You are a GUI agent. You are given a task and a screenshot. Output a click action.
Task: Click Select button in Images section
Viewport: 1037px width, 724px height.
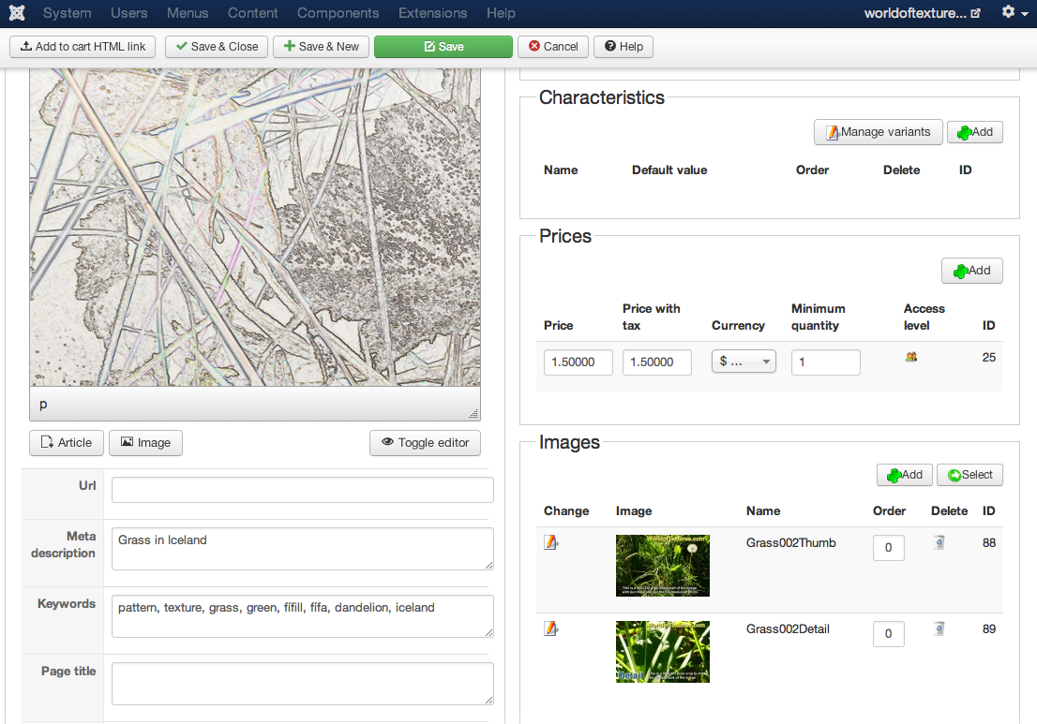(x=969, y=475)
